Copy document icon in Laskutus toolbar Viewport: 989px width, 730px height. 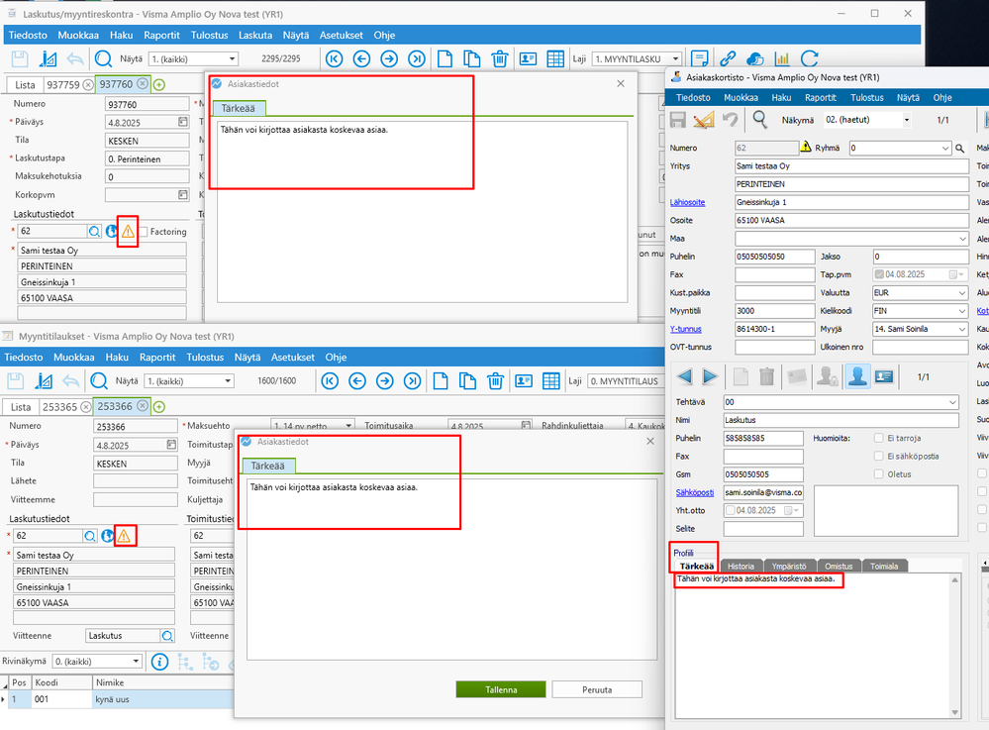pyautogui.click(x=472, y=59)
